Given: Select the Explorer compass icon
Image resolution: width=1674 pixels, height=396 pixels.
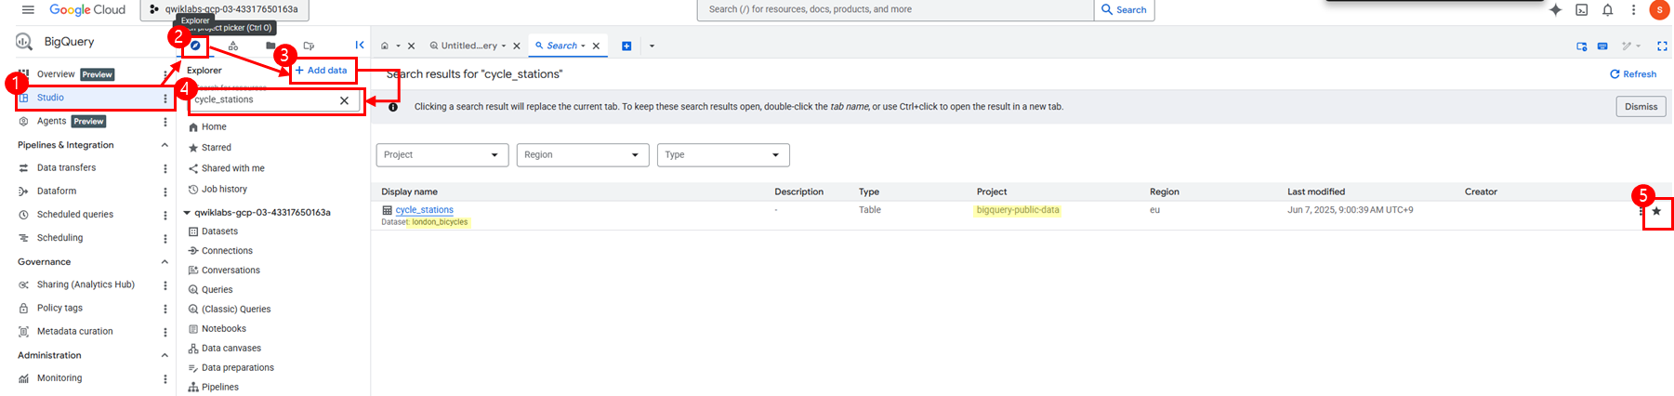Looking at the screenshot, I should point(195,45).
